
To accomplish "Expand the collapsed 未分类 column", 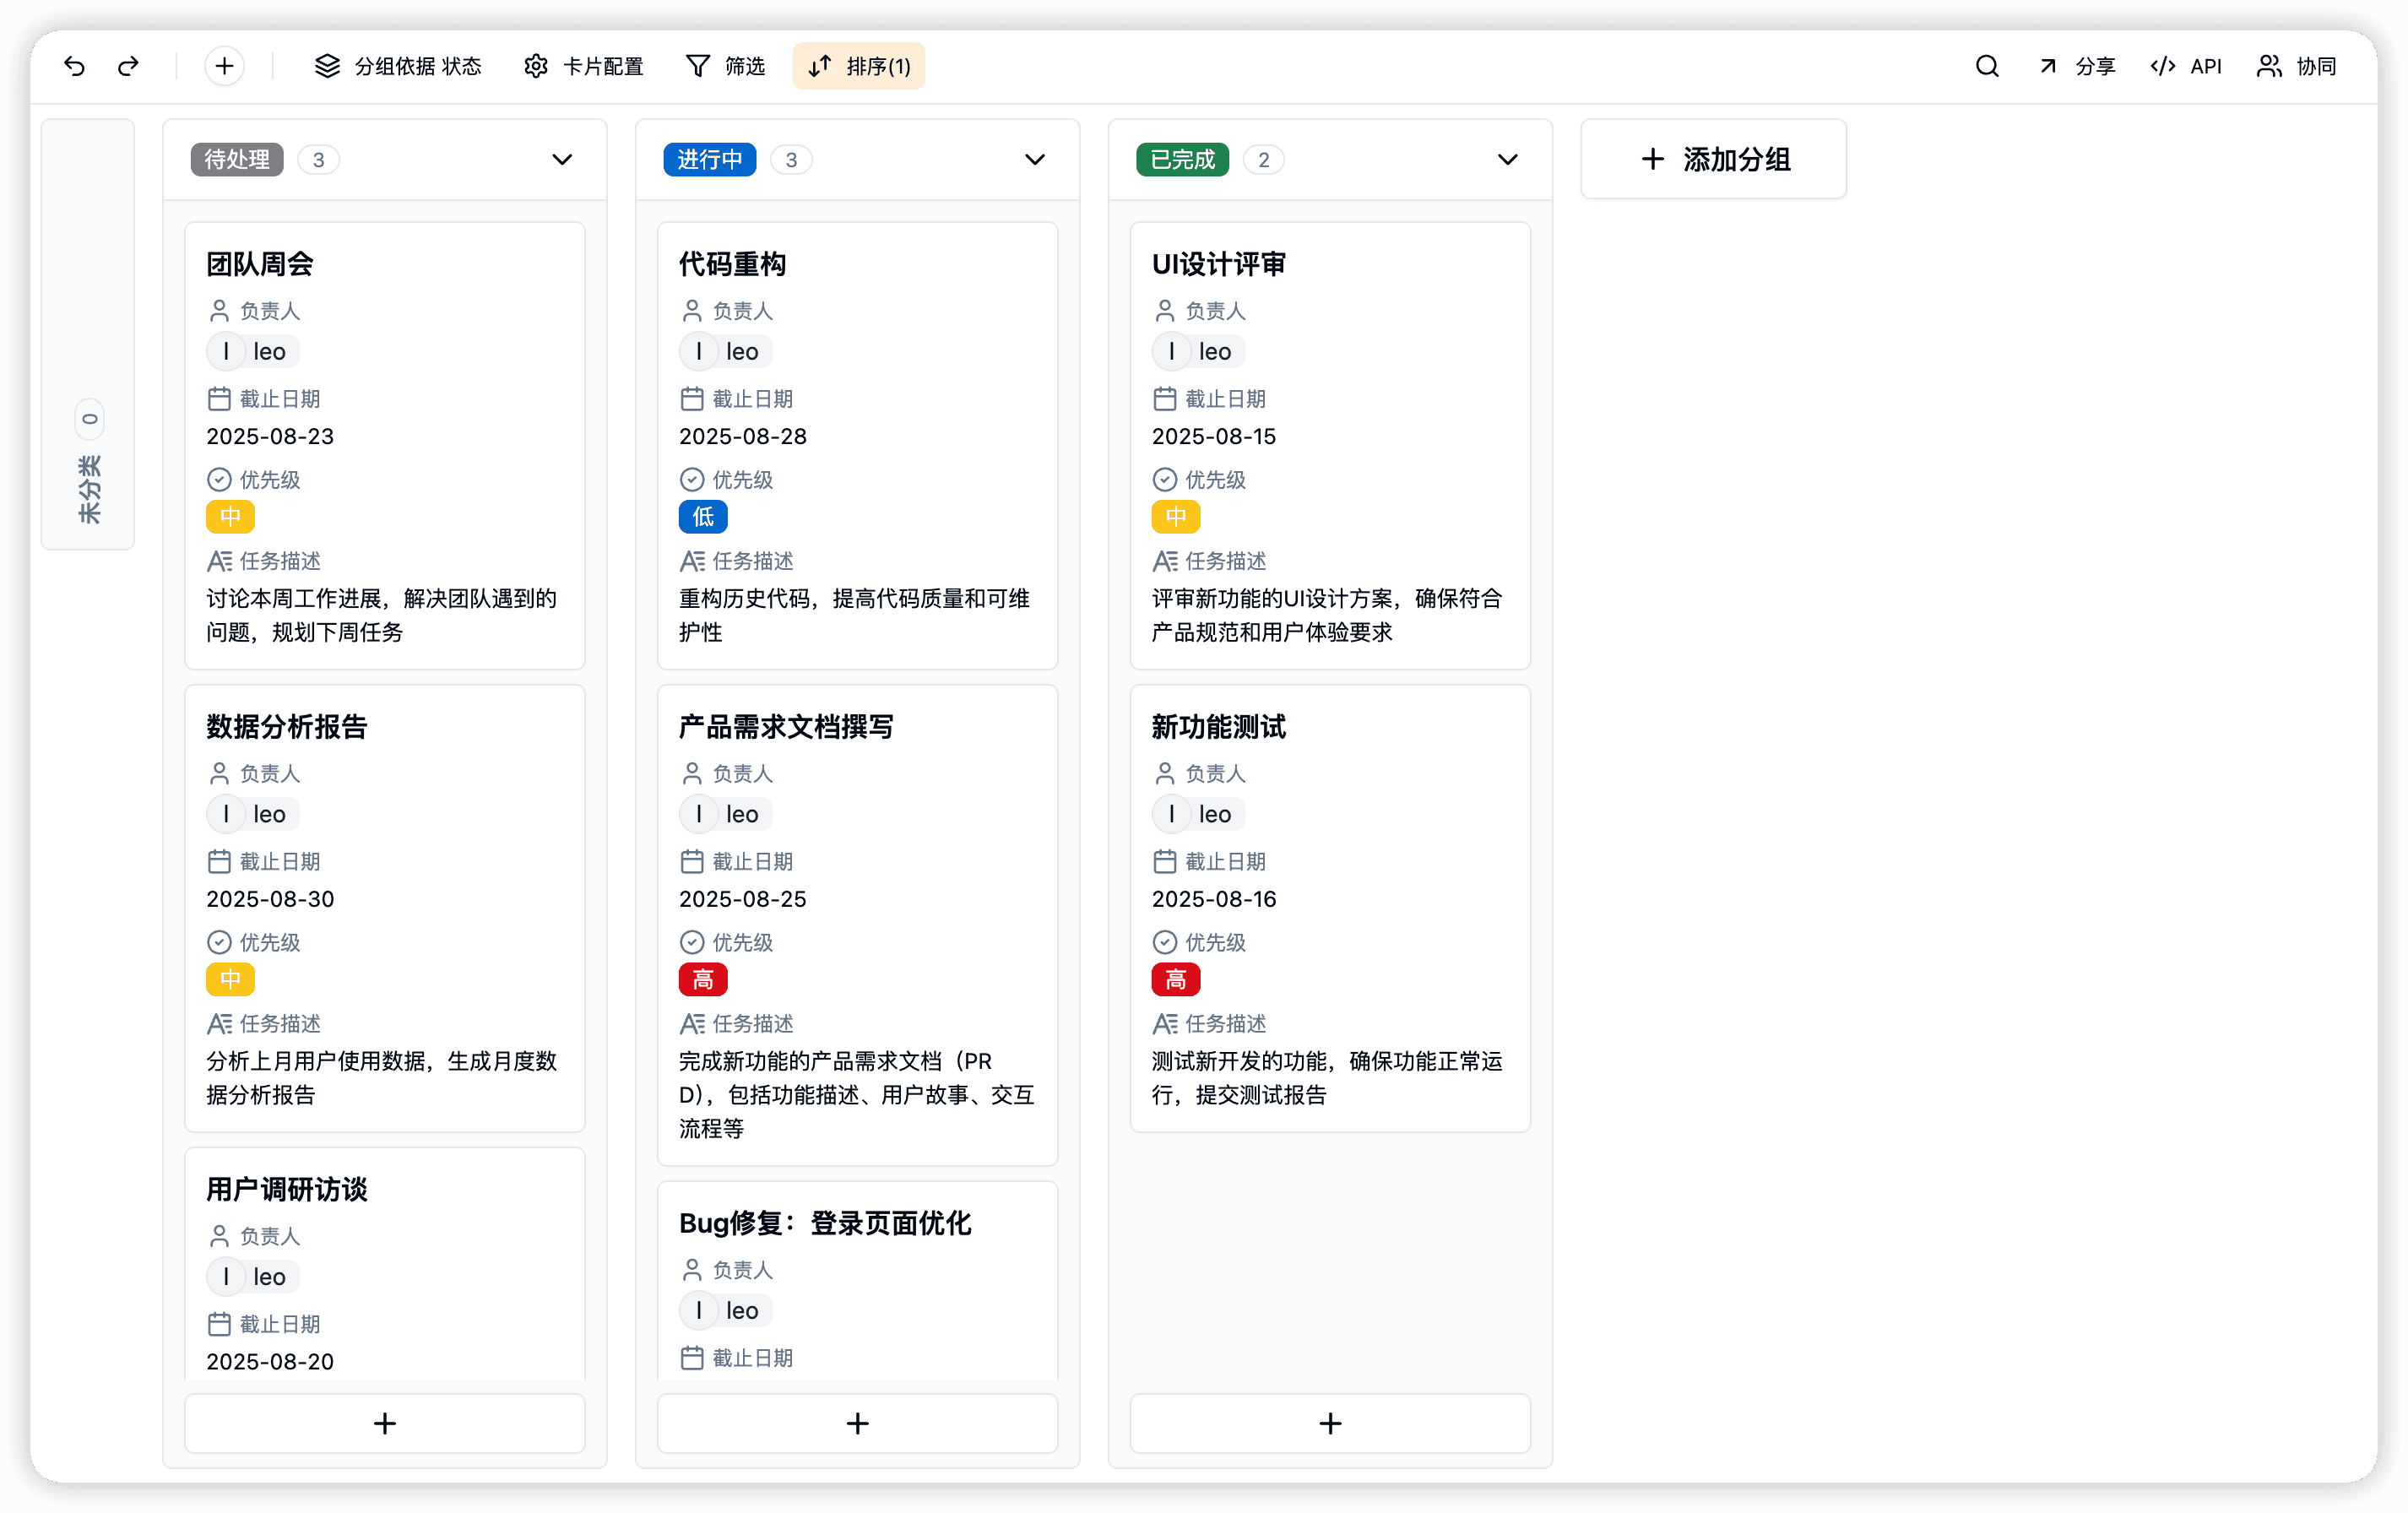I will [88, 334].
